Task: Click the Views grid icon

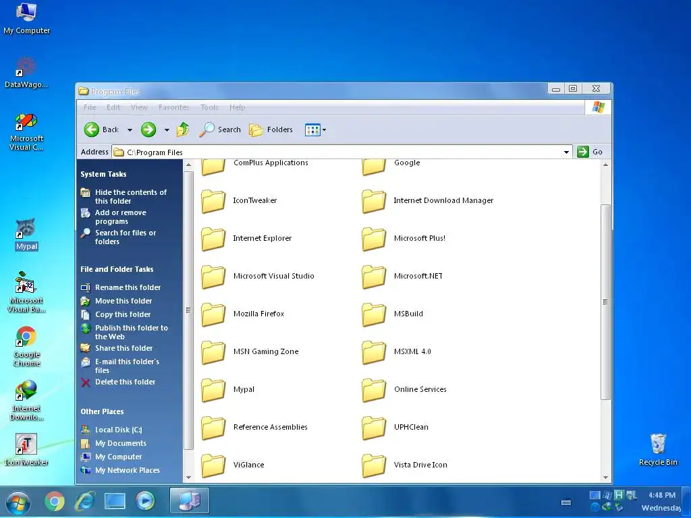Action: click(312, 129)
